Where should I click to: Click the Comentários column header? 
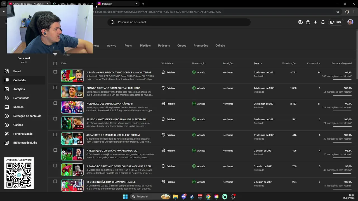click(x=314, y=64)
